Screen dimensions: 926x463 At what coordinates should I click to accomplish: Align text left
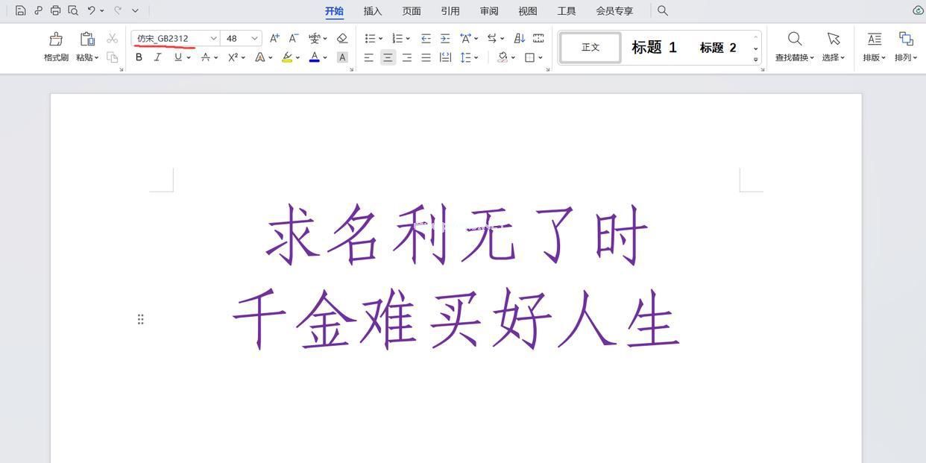click(x=369, y=57)
